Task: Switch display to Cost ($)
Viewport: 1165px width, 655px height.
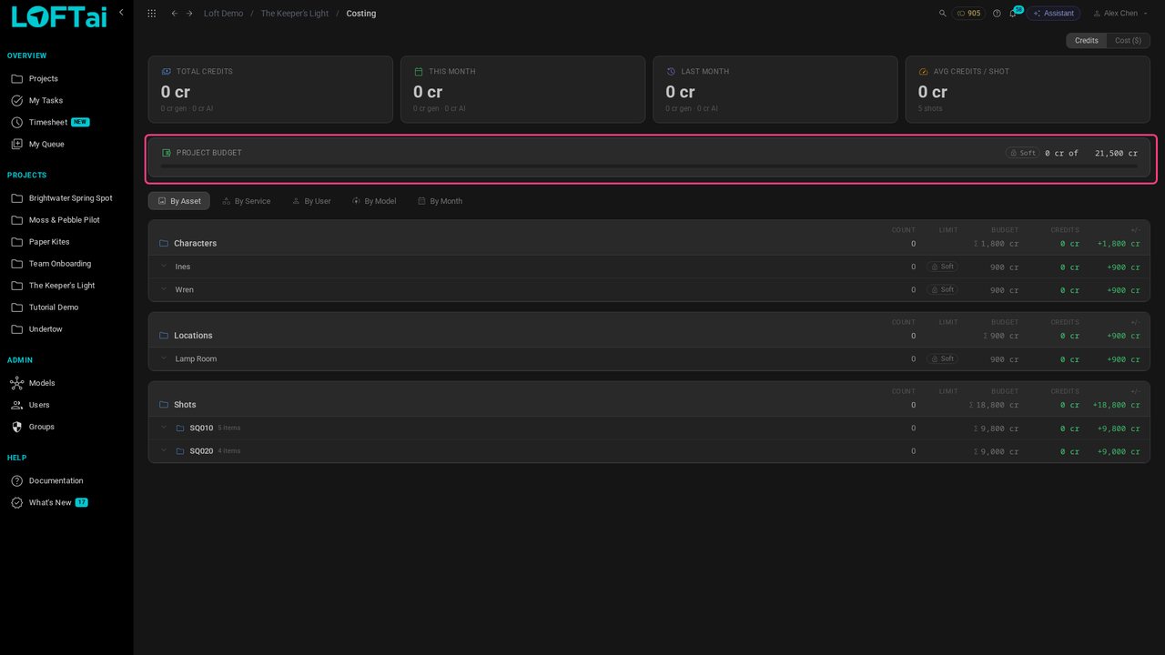Action: [x=1128, y=41]
